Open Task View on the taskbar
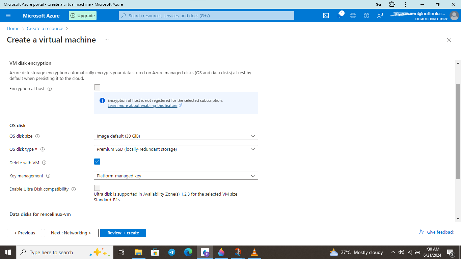Image resolution: width=461 pixels, height=259 pixels. 122,252
